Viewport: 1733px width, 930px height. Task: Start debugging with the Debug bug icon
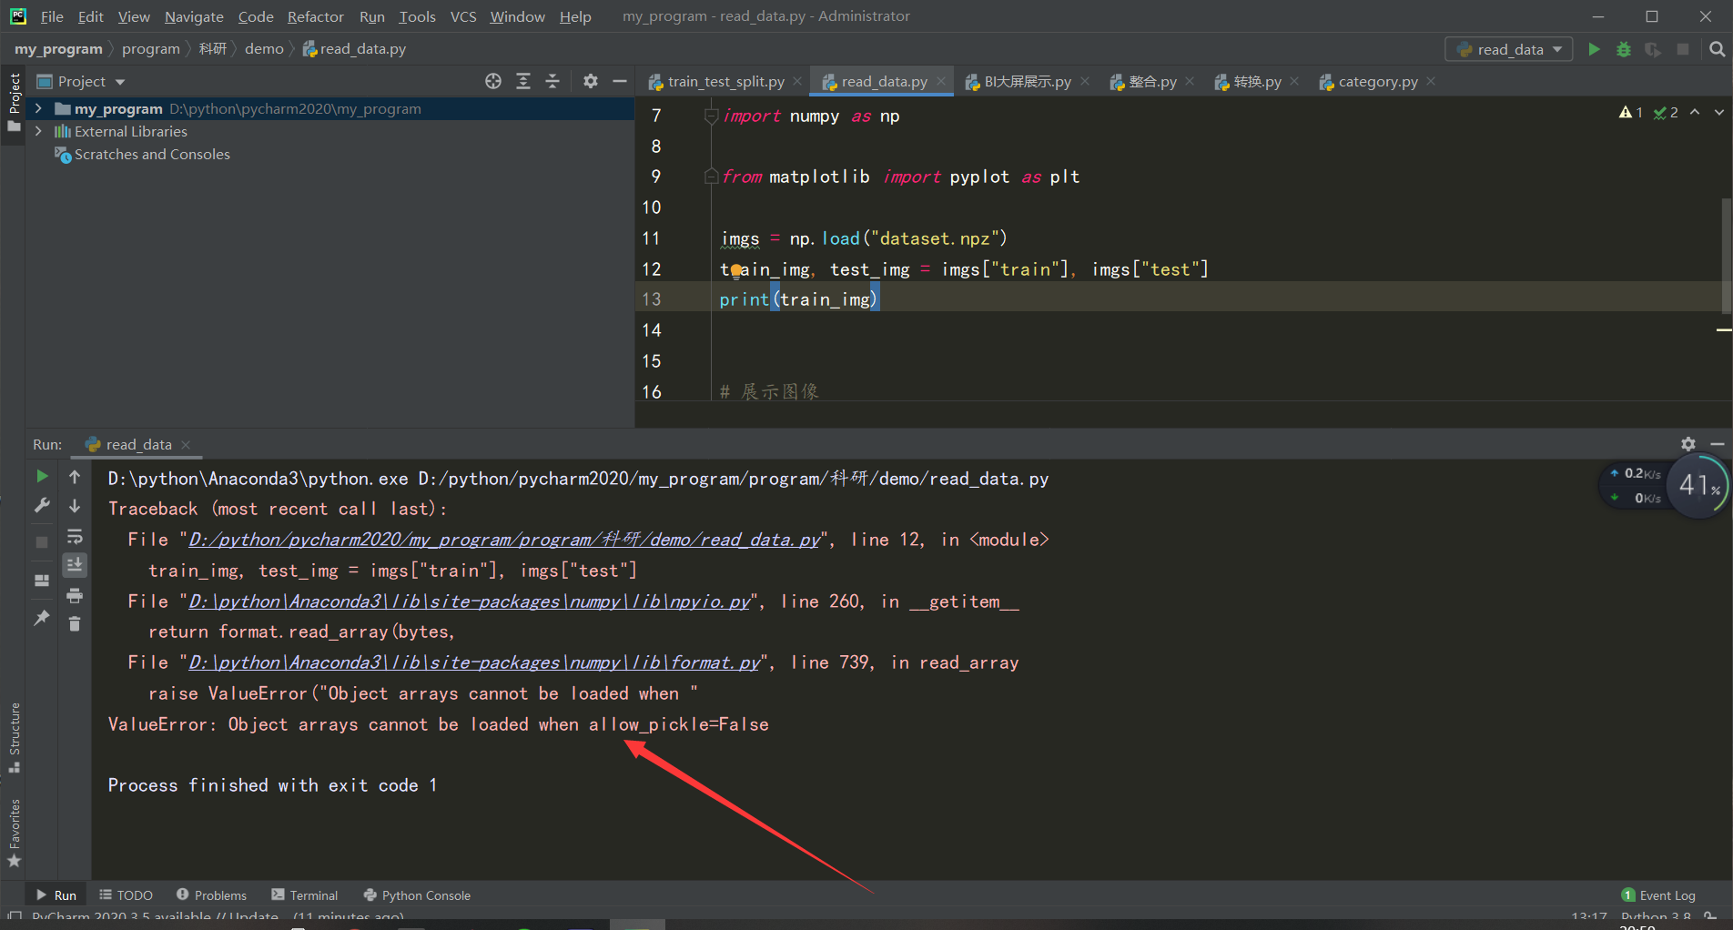pos(1624,49)
